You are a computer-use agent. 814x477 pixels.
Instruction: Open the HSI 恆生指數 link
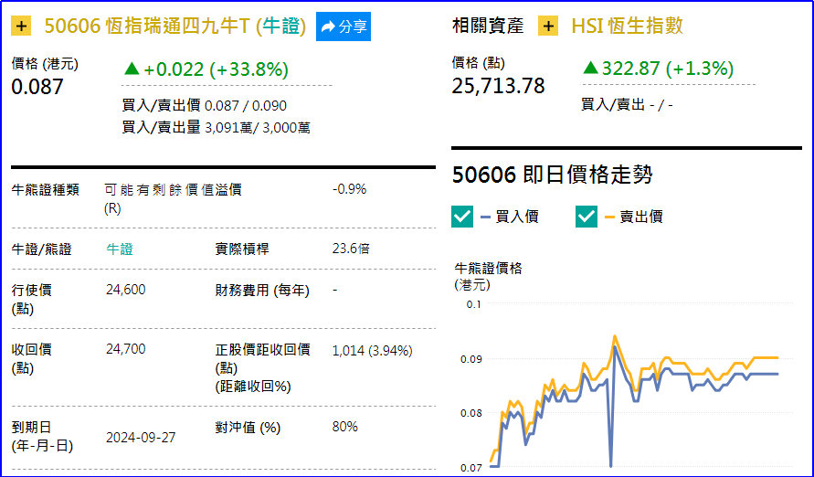click(x=627, y=26)
